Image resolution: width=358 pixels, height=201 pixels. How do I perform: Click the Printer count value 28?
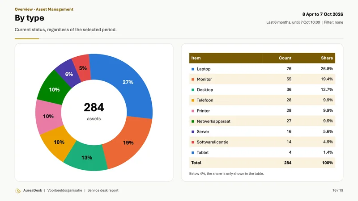tap(289, 110)
